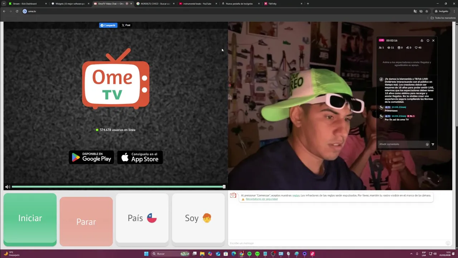Viewport: 458px width, 258px height.
Task: Open the País country selector
Action: [x=142, y=218]
